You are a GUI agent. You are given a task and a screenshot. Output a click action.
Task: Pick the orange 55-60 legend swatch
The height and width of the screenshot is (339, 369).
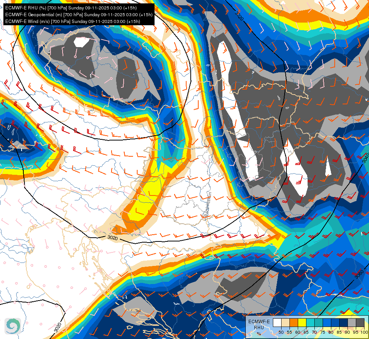(x=294, y=322)
